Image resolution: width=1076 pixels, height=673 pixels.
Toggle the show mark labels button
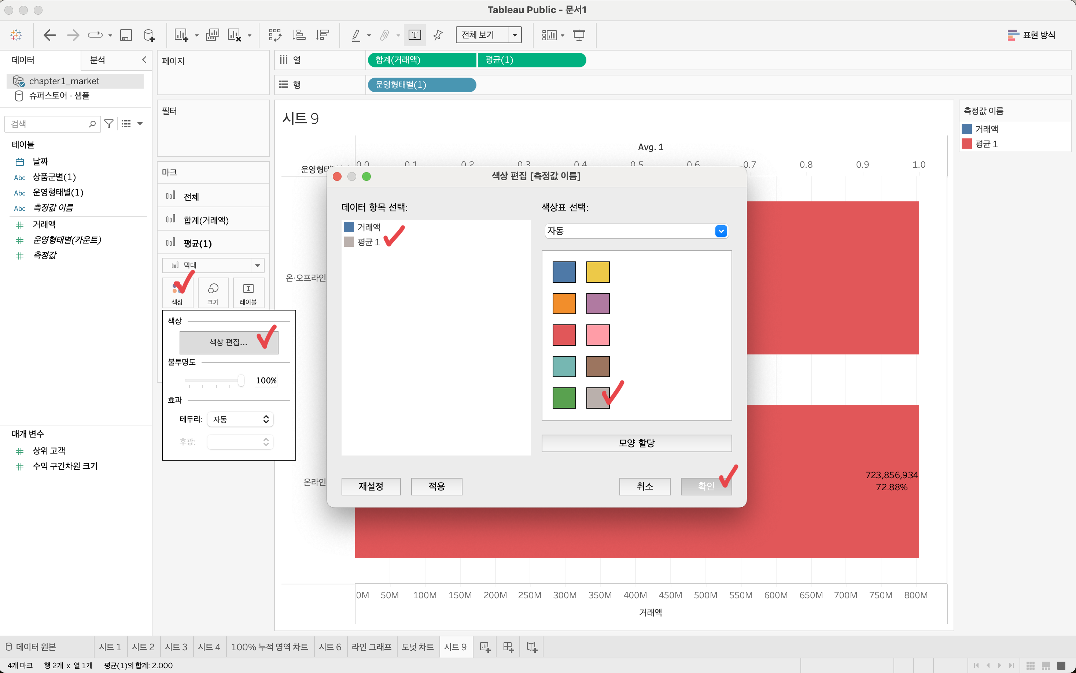point(414,35)
